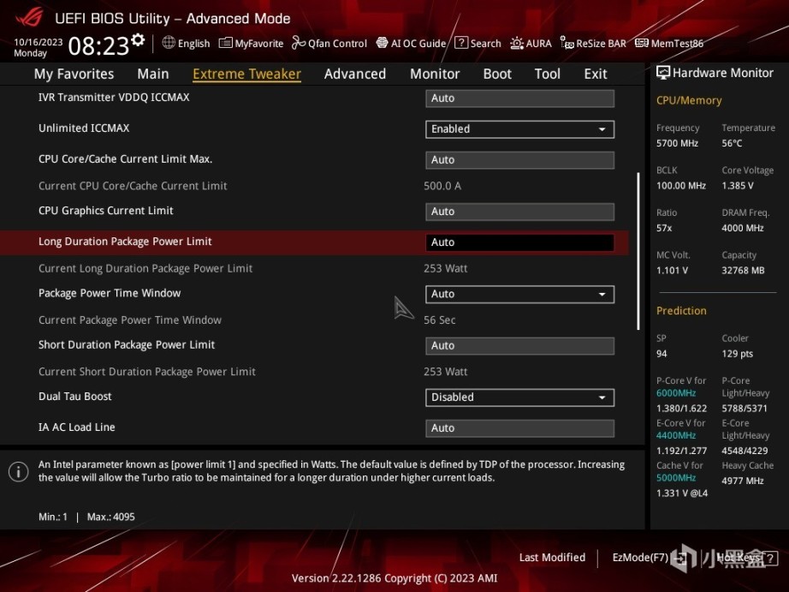Click the 08:23 clock display
Screen dimensions: 789x592
[98, 46]
